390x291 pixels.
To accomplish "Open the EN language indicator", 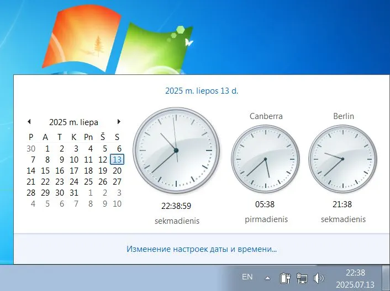I will [247, 277].
